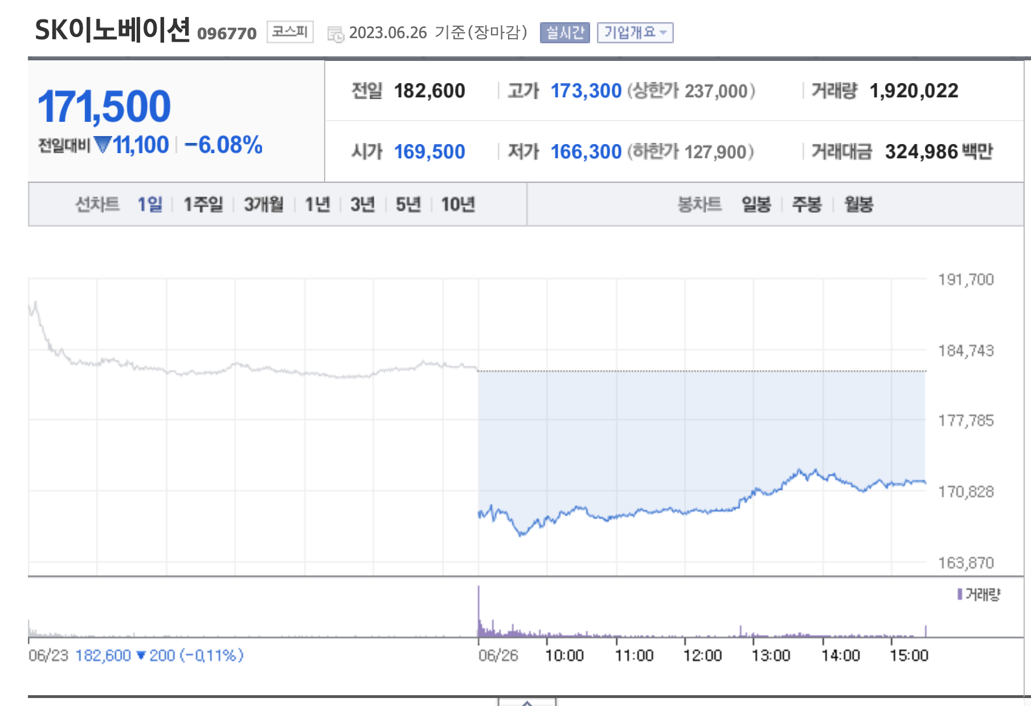The image size is (1031, 706).
Task: Switch to 월봉 candle chart
Action: (858, 204)
